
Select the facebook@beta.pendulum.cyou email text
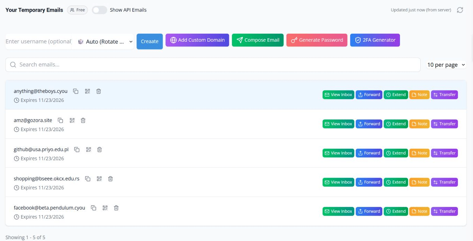point(49,208)
